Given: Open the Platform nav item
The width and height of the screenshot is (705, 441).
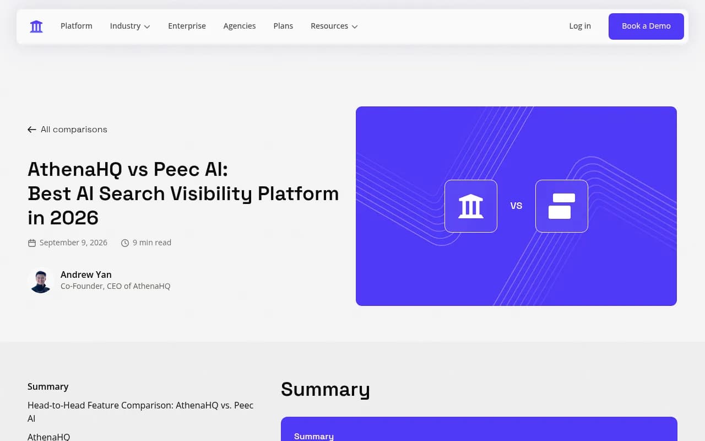Looking at the screenshot, I should pos(77,26).
